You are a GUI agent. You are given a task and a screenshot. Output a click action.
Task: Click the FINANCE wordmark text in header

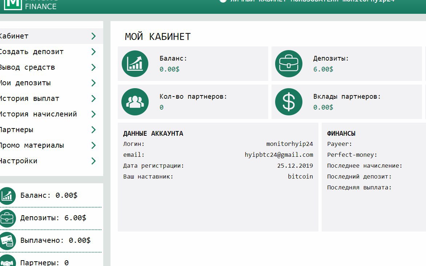click(x=41, y=6)
